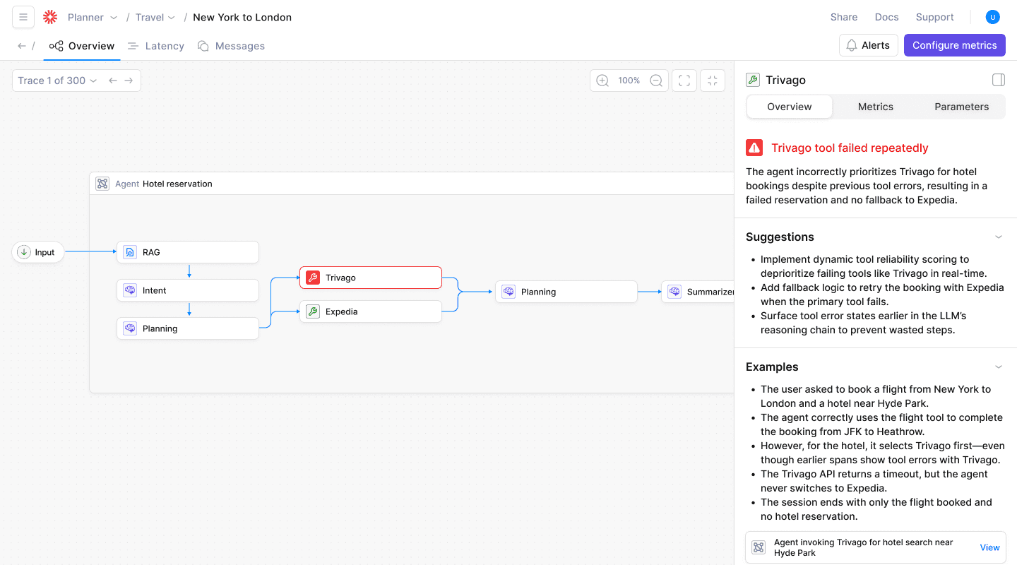Click the Input node arrow icon

24,252
